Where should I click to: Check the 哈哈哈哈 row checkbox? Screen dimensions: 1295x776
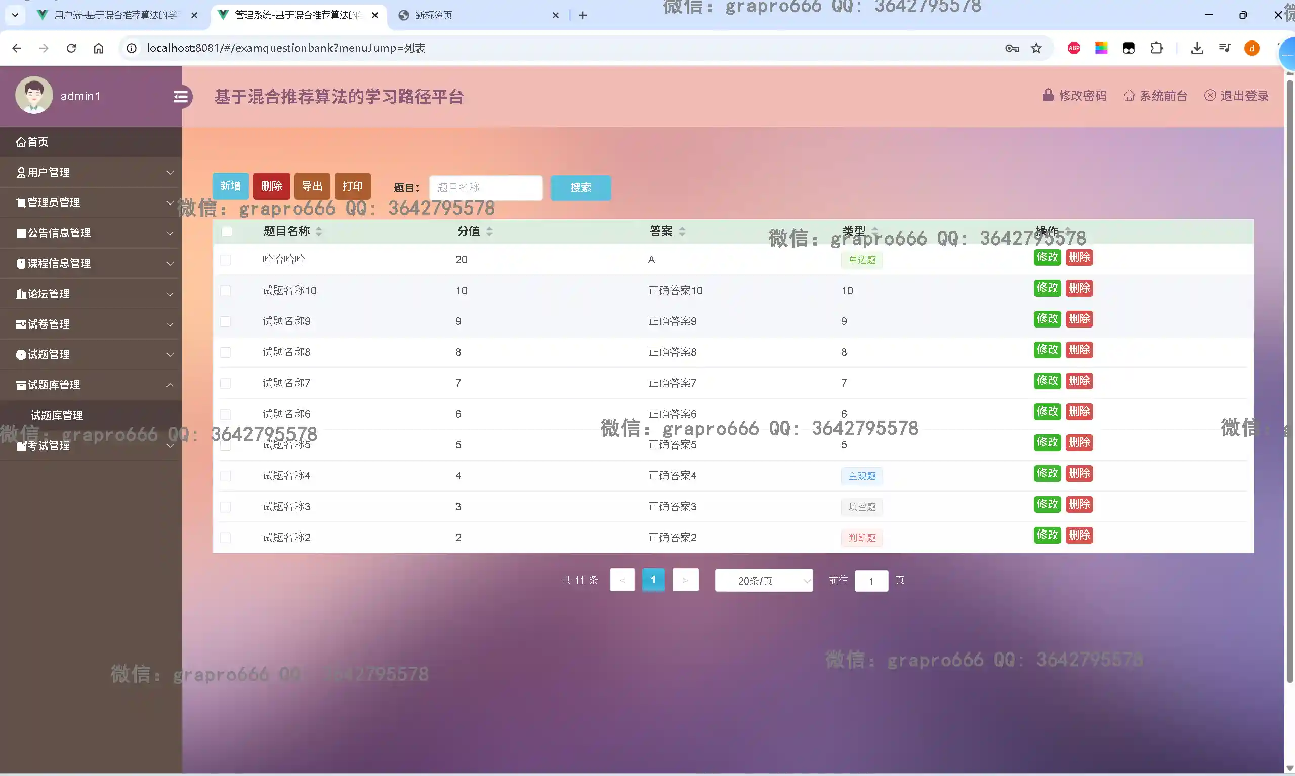click(x=226, y=260)
